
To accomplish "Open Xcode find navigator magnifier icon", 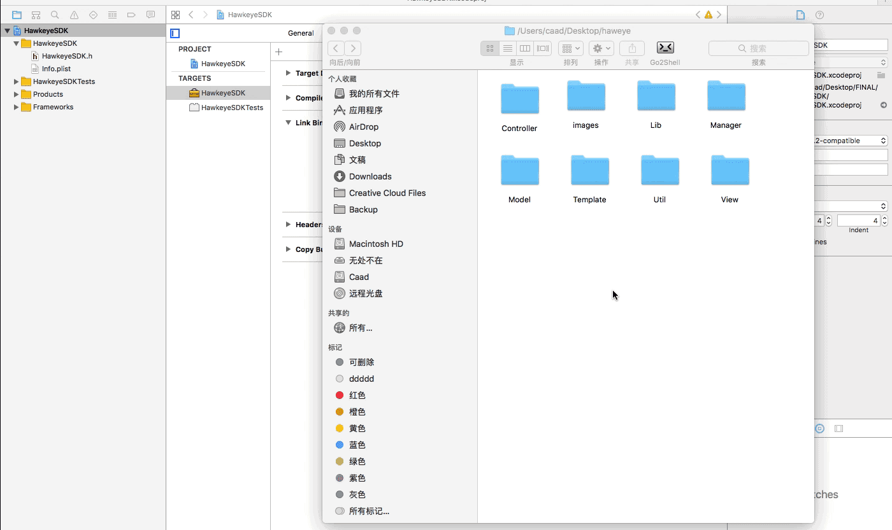I will 55,15.
